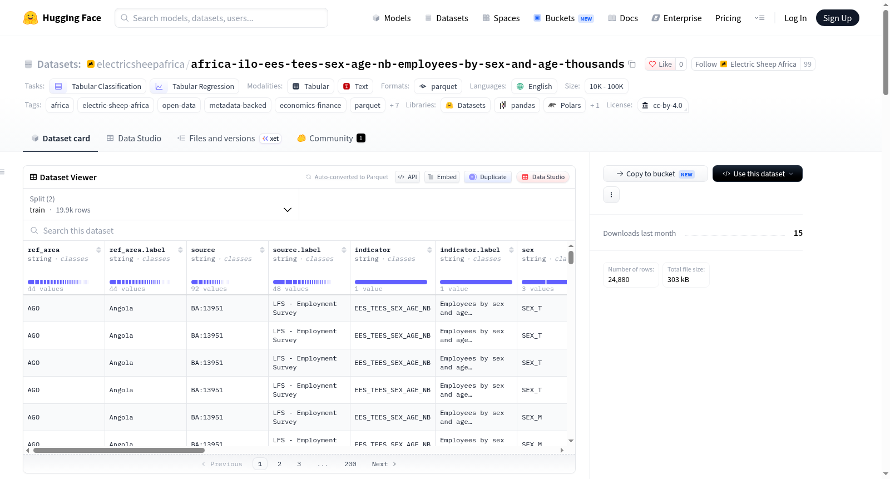Open the Dataset card tab

(x=60, y=139)
